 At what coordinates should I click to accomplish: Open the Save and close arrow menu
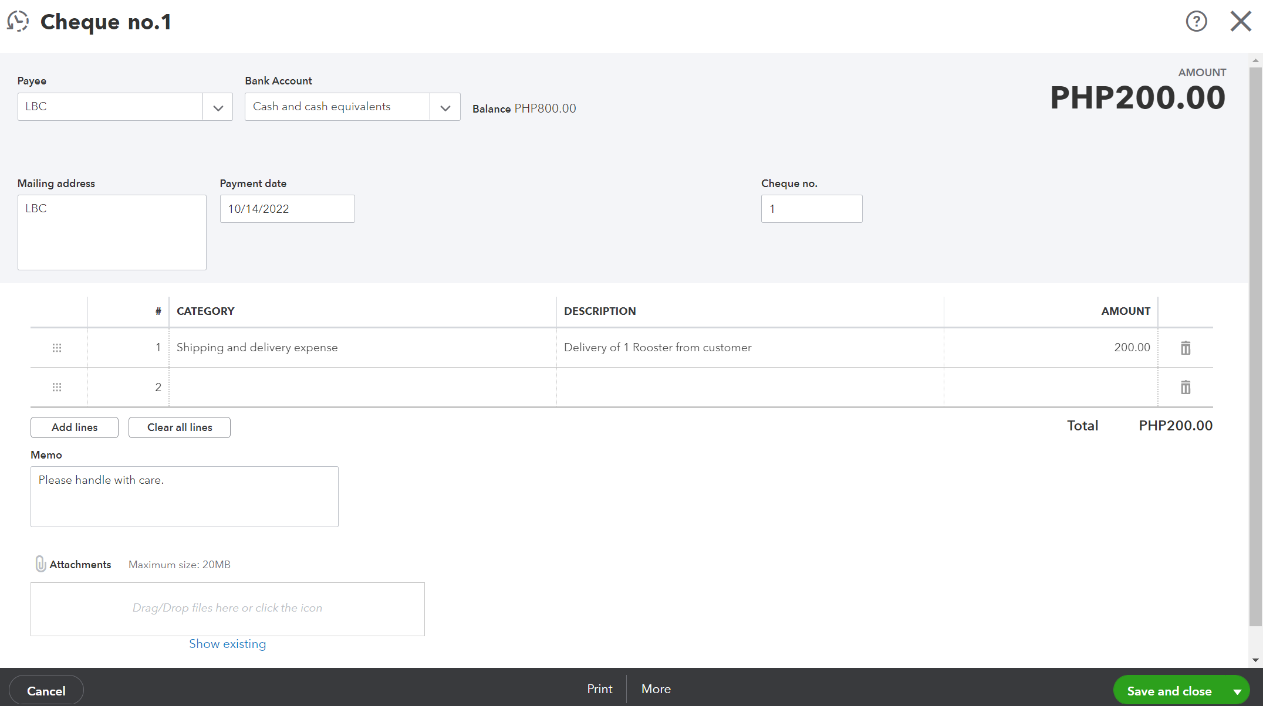pyautogui.click(x=1237, y=691)
